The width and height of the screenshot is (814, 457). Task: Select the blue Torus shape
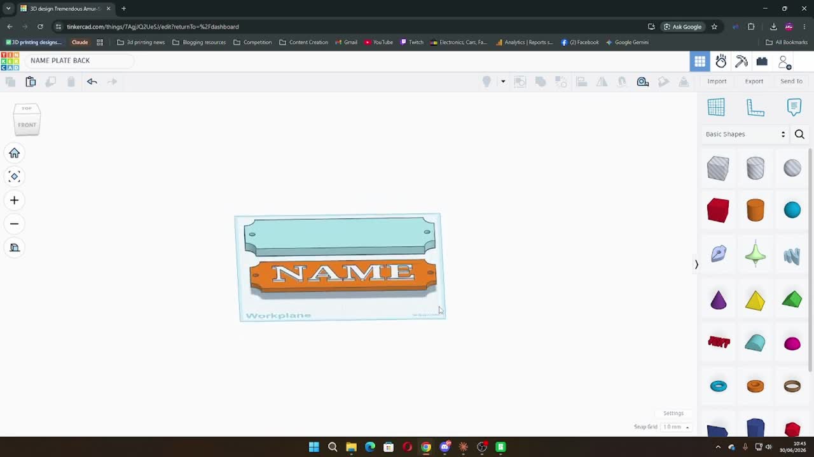(719, 386)
